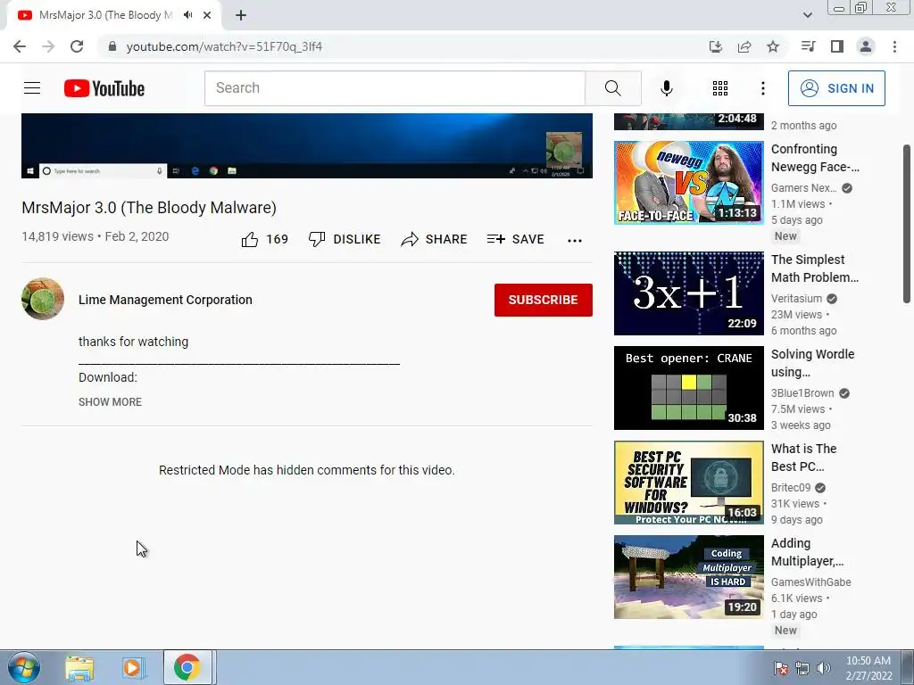Open What is The Best PC title
914x685 pixels.
coord(804,458)
